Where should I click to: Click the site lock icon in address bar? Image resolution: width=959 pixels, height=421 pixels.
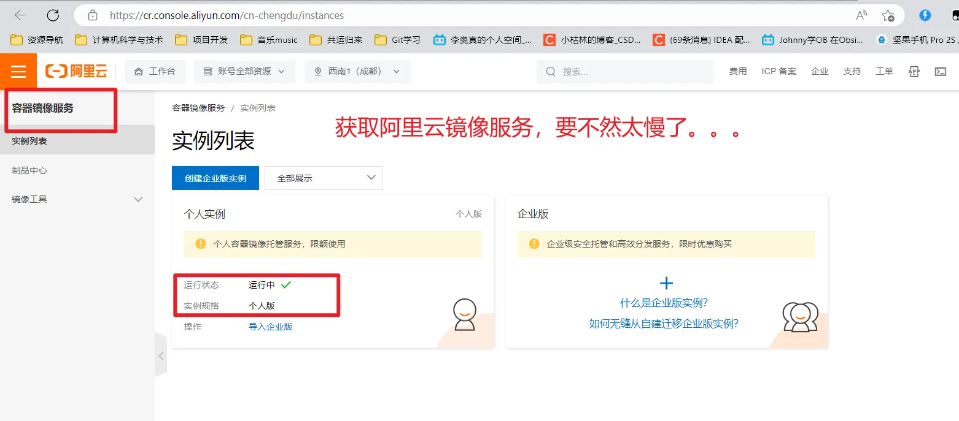(93, 15)
